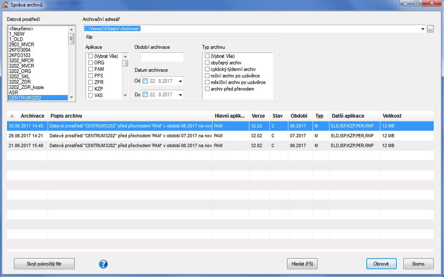Check měsíční archiv po uzávěrce
444x277 pixels.
tap(207, 82)
